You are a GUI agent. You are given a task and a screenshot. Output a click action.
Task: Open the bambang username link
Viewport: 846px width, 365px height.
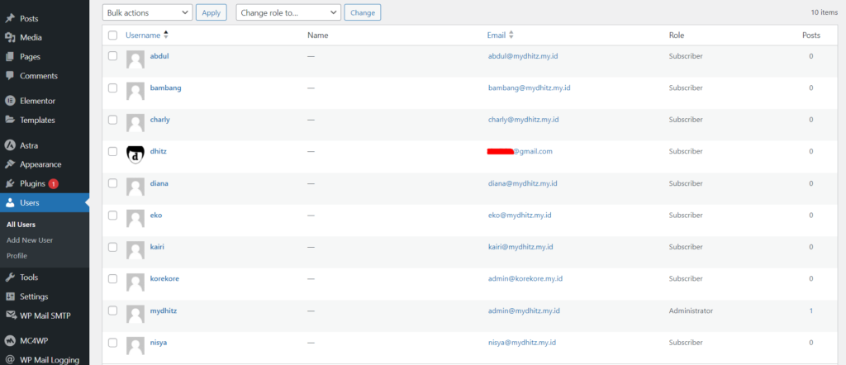point(165,88)
